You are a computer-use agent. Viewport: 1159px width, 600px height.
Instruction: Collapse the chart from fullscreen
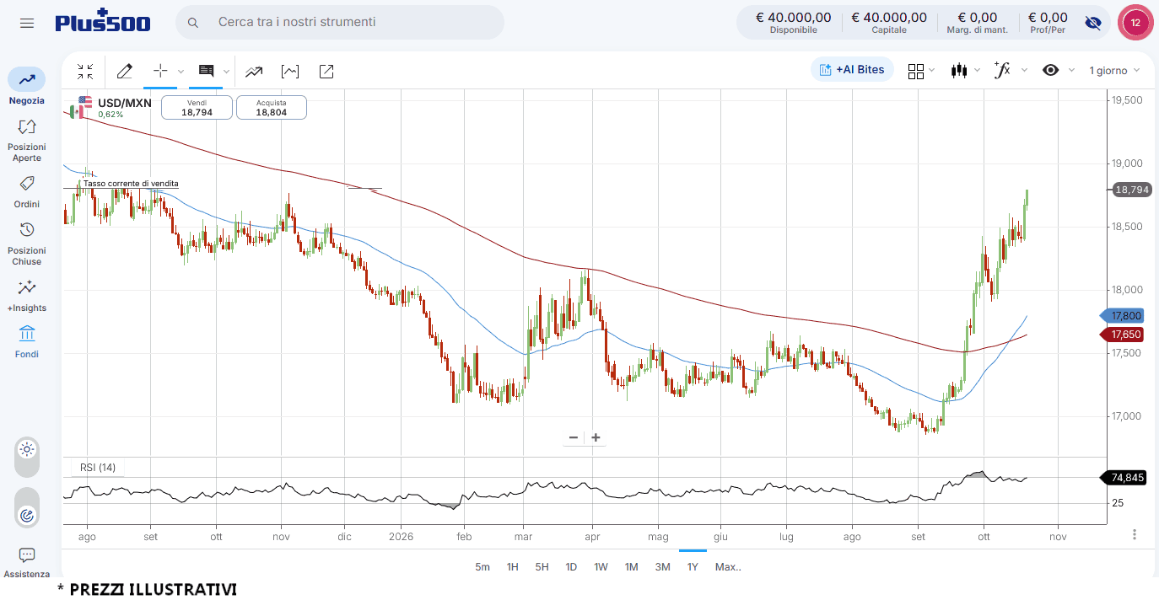pyautogui.click(x=85, y=72)
